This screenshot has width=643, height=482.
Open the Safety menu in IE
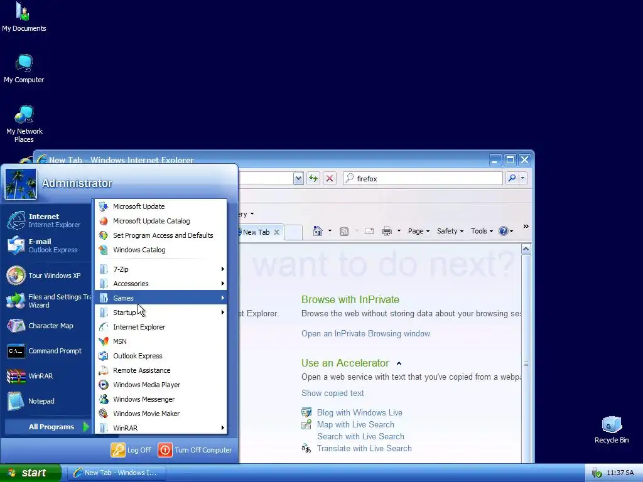(450, 231)
